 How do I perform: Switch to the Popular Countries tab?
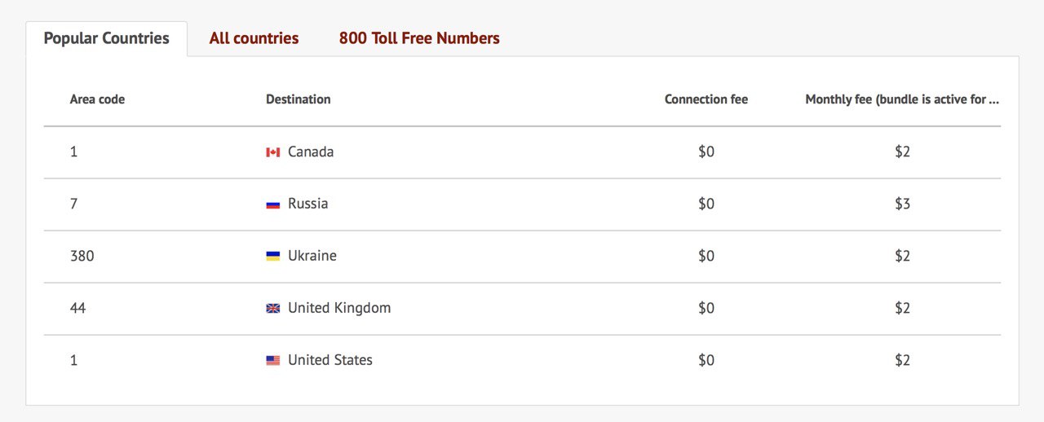pos(107,38)
